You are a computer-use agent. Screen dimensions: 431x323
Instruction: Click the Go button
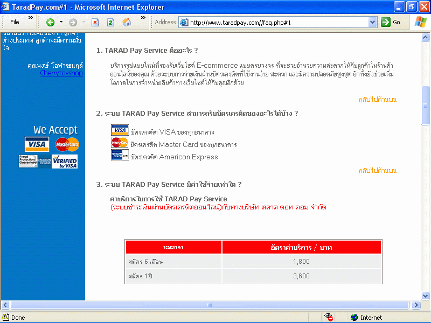point(392,22)
